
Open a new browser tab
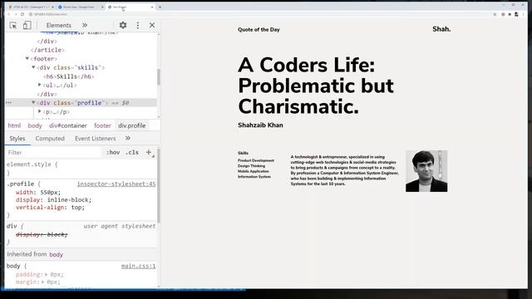pos(160,7)
